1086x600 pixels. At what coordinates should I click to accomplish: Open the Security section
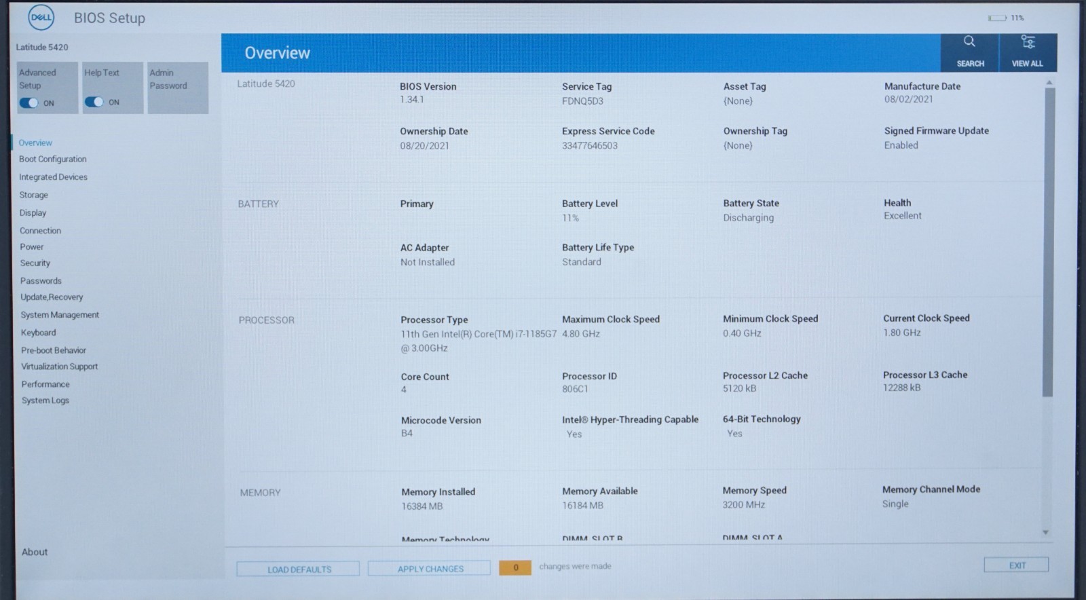click(x=35, y=263)
